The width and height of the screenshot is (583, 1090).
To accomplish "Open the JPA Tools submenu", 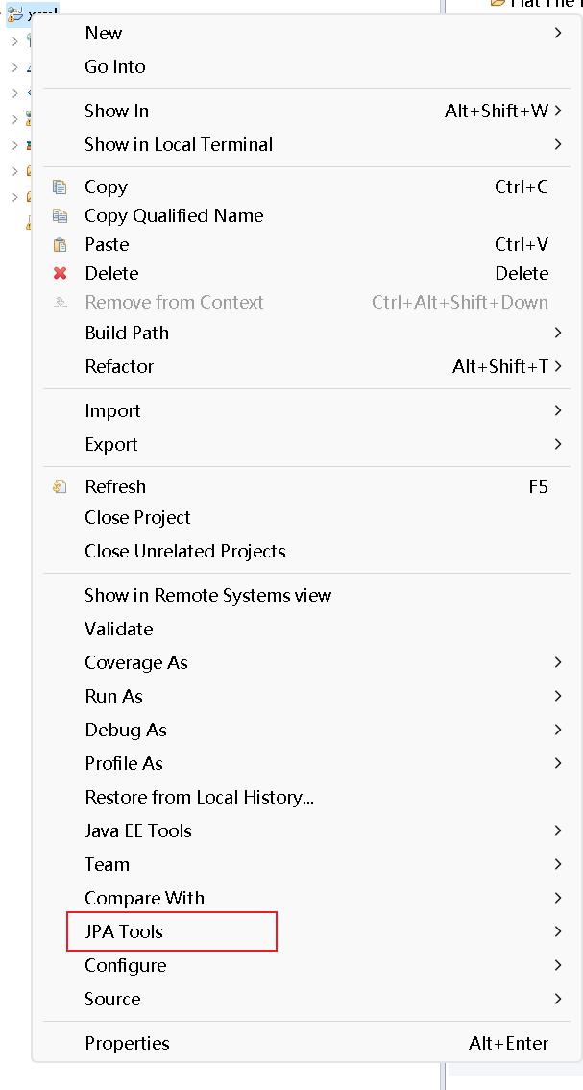I will [124, 932].
